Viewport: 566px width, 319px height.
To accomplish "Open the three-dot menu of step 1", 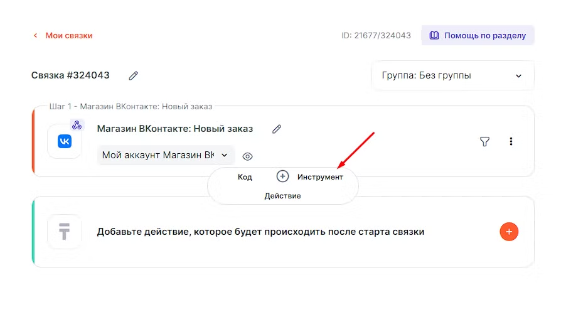I will coord(511,142).
